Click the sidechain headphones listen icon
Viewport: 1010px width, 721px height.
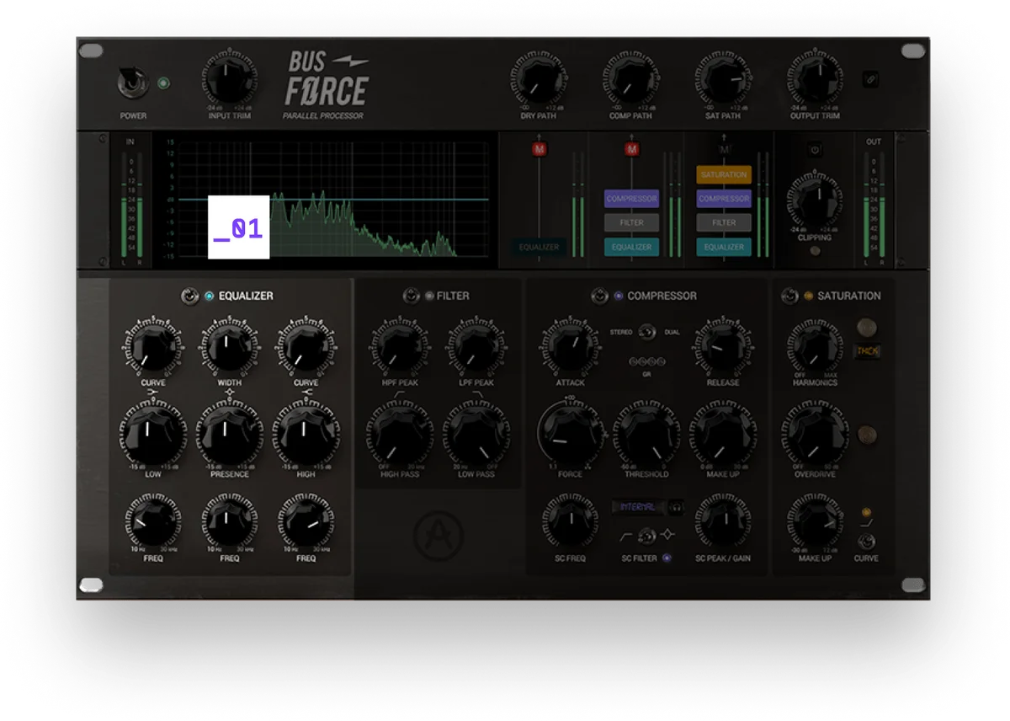[x=675, y=507]
